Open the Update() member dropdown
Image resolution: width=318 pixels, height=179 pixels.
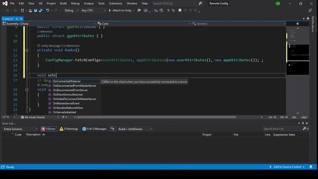tap(238, 24)
